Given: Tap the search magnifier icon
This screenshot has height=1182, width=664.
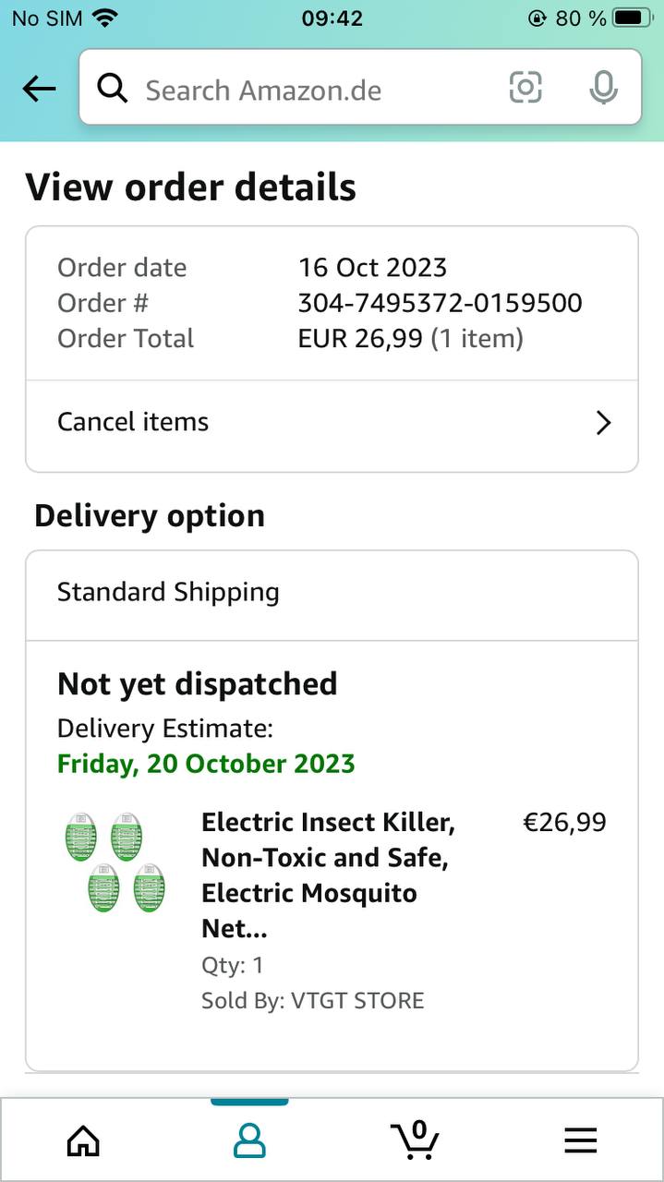Looking at the screenshot, I should click(x=113, y=90).
